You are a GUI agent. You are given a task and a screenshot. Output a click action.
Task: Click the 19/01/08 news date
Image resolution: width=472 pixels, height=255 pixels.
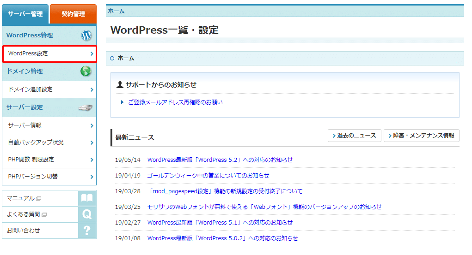[128, 238]
